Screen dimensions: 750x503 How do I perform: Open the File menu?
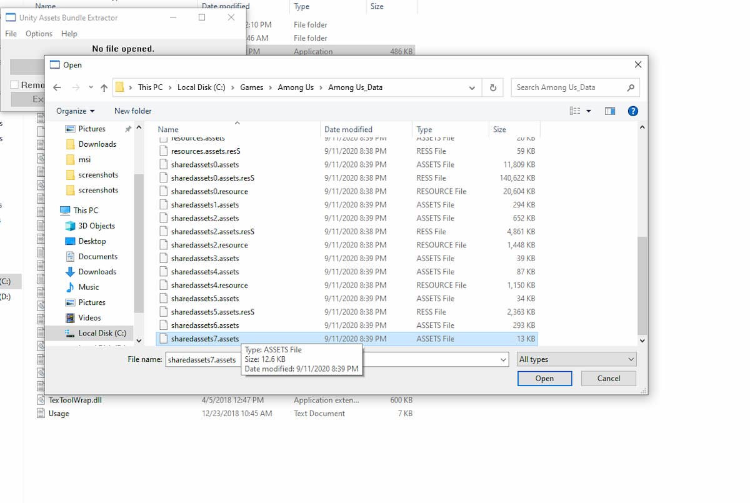[11, 34]
